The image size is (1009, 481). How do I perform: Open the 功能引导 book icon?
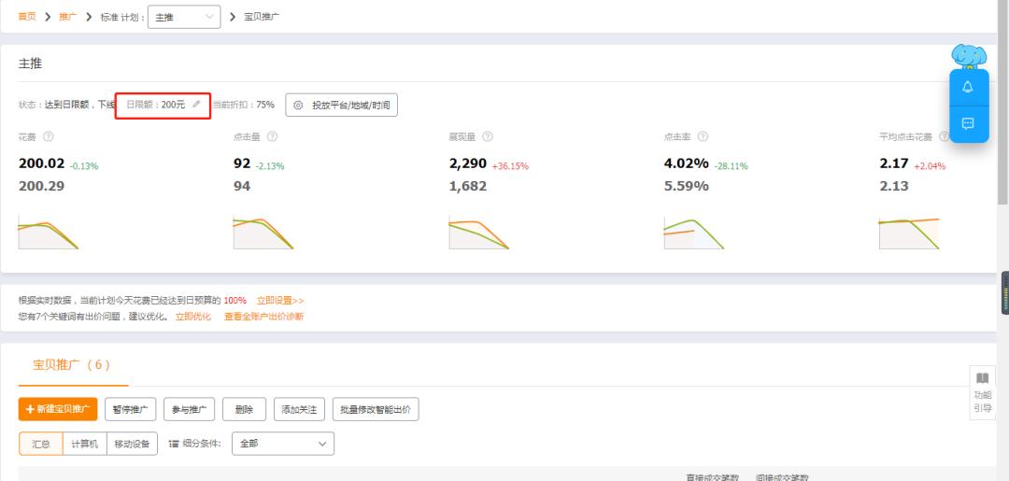pos(982,378)
